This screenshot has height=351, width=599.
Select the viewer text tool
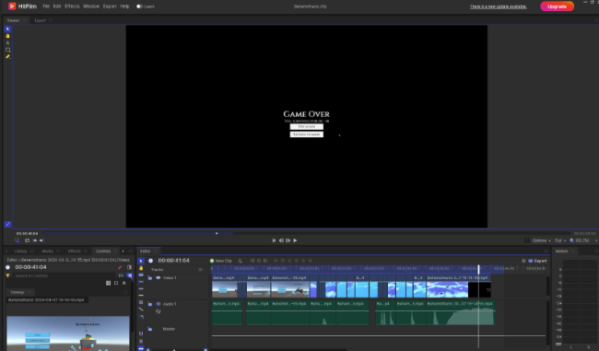click(7, 42)
